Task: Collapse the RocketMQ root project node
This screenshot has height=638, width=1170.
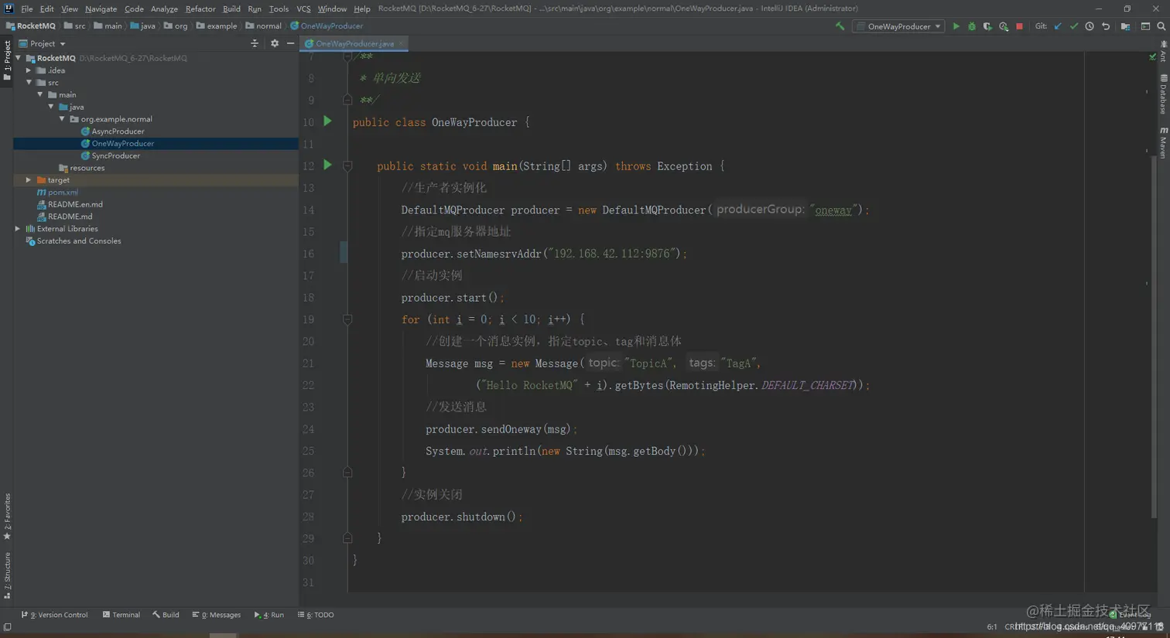Action: pyautogui.click(x=18, y=58)
